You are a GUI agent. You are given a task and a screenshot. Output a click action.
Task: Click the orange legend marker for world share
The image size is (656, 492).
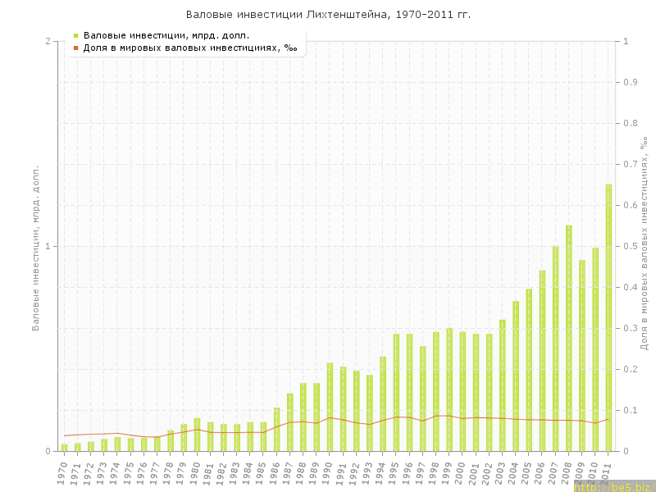click(75, 48)
